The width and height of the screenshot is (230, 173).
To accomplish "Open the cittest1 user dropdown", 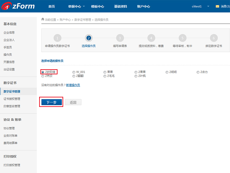I will [x=208, y=6].
